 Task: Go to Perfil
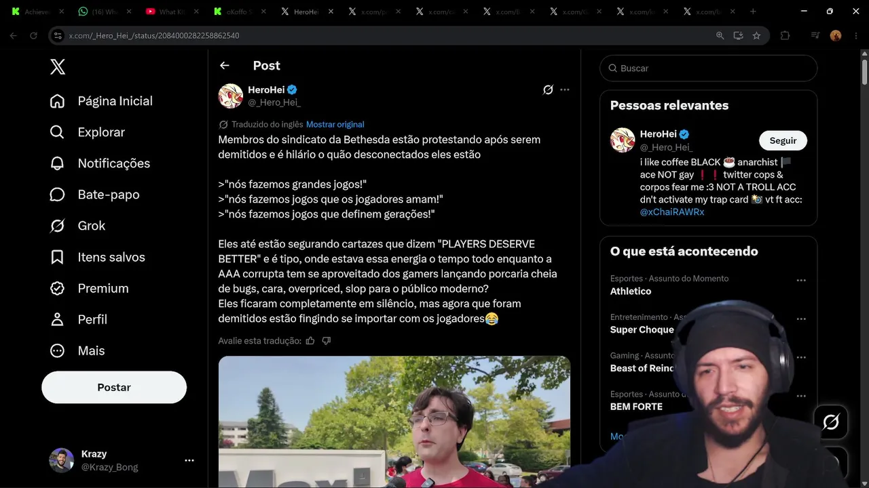pos(78,319)
